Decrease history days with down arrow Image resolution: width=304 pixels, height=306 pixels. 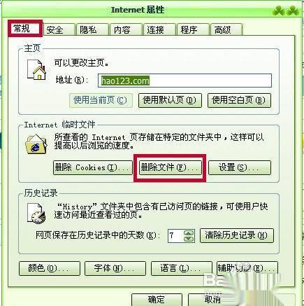tap(189, 239)
